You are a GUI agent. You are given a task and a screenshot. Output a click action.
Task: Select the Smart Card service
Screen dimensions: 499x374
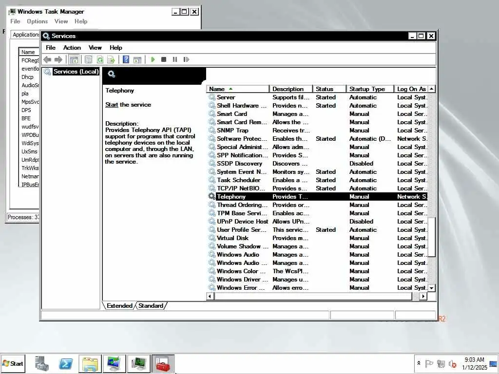coord(317,114)
